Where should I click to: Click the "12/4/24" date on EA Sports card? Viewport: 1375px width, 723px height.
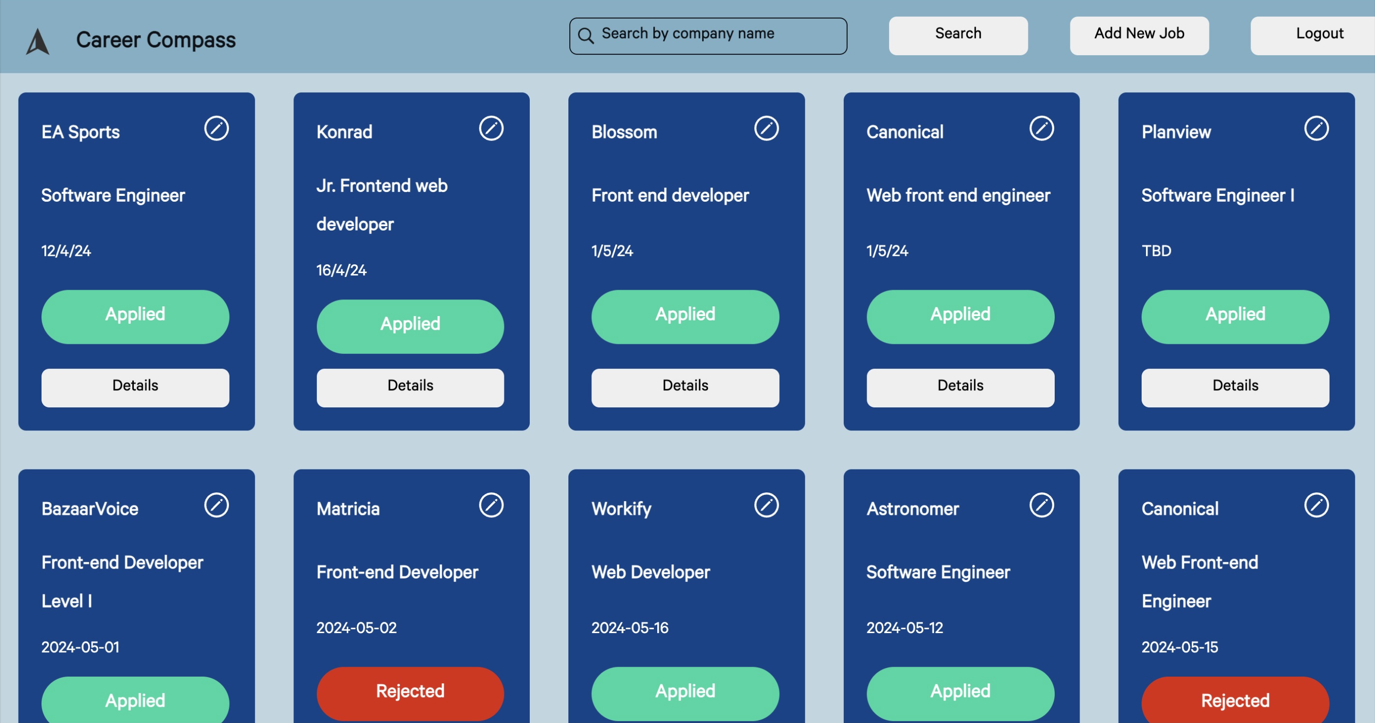coord(66,251)
